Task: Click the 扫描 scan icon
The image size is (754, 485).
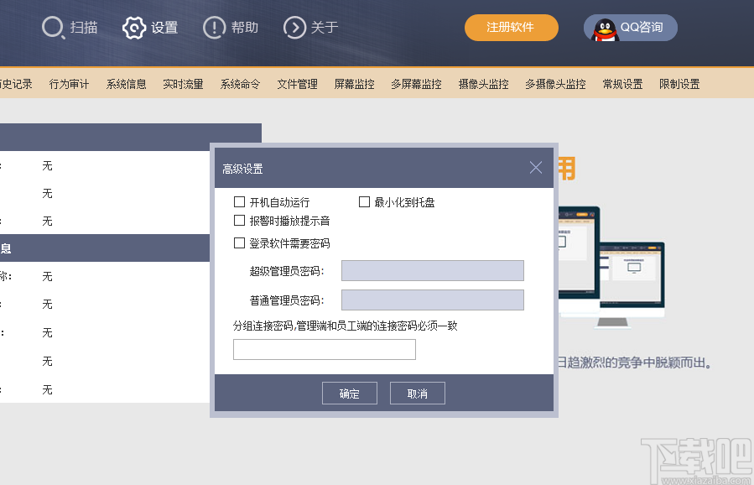Action: (51, 27)
